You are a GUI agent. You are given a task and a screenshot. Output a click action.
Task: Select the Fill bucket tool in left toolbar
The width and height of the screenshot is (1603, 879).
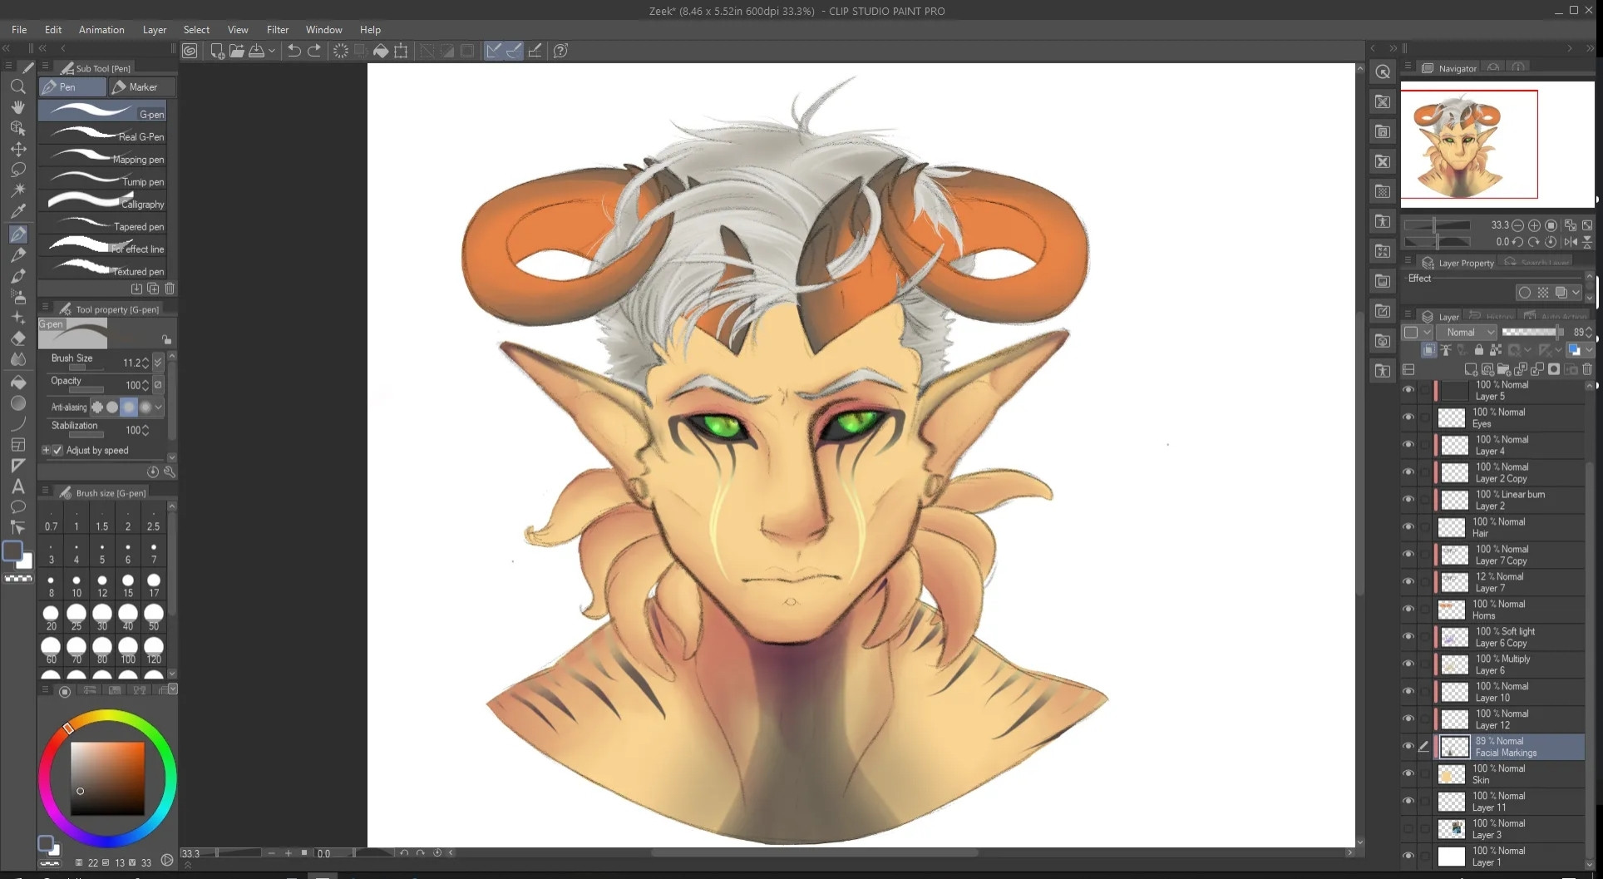tap(17, 382)
